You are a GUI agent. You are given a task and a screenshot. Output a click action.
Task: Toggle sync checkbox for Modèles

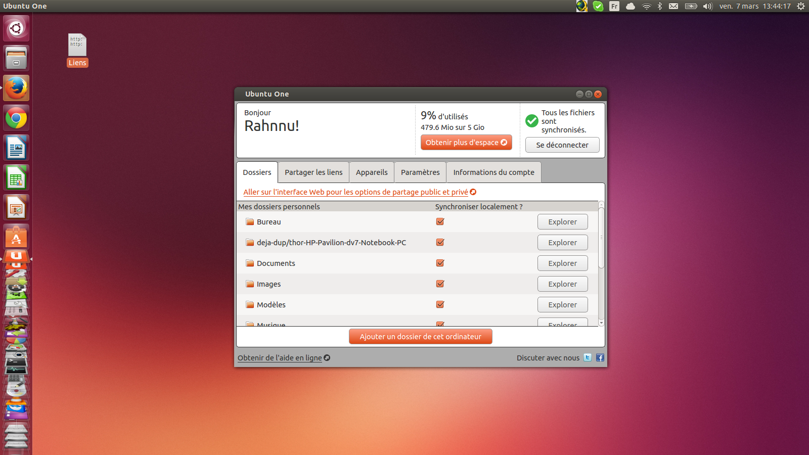440,304
